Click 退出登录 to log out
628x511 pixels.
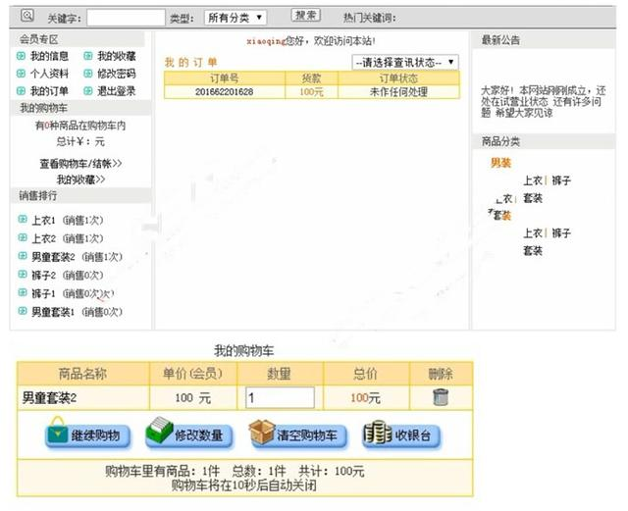[117, 91]
